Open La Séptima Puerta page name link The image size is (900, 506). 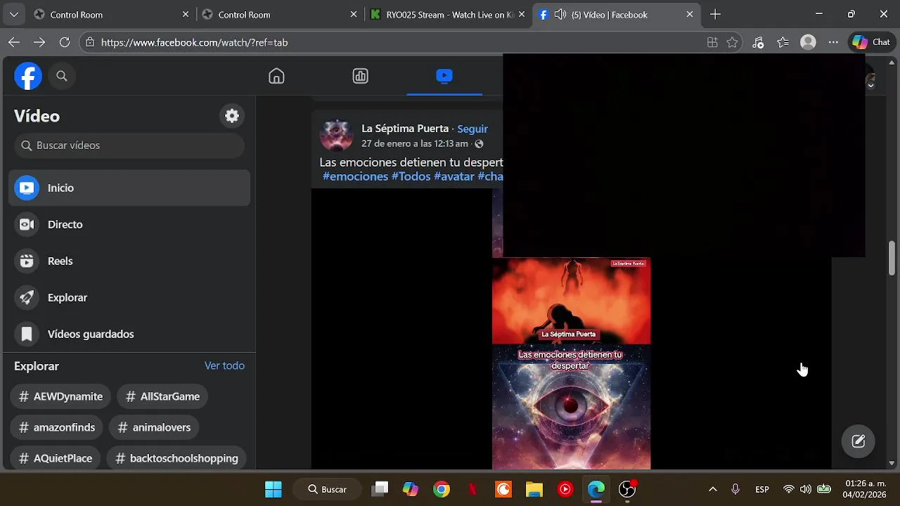point(405,129)
